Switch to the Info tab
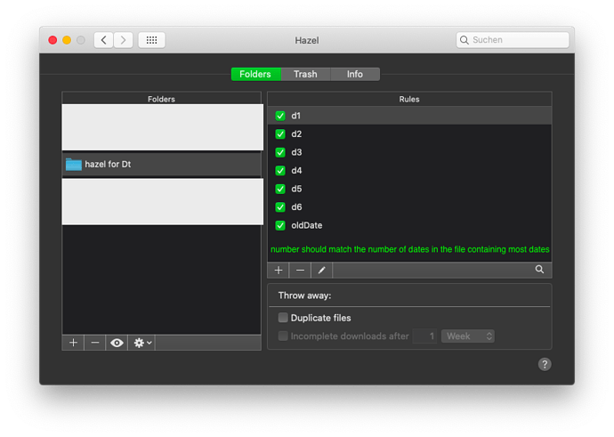This screenshot has height=437, width=614. [354, 74]
